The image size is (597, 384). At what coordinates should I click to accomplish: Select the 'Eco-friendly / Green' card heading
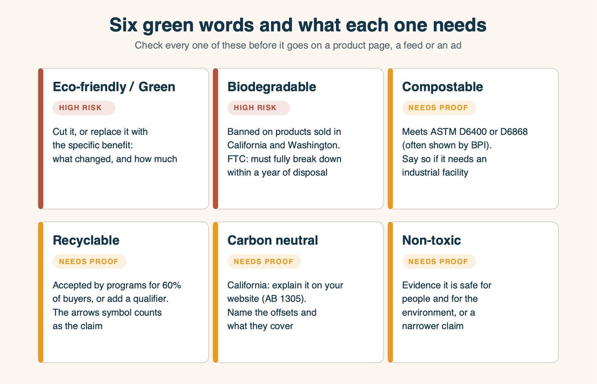(x=114, y=87)
